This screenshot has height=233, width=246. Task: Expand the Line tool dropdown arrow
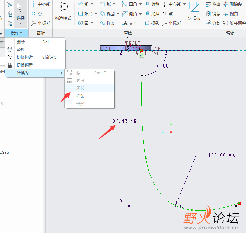[92, 4]
